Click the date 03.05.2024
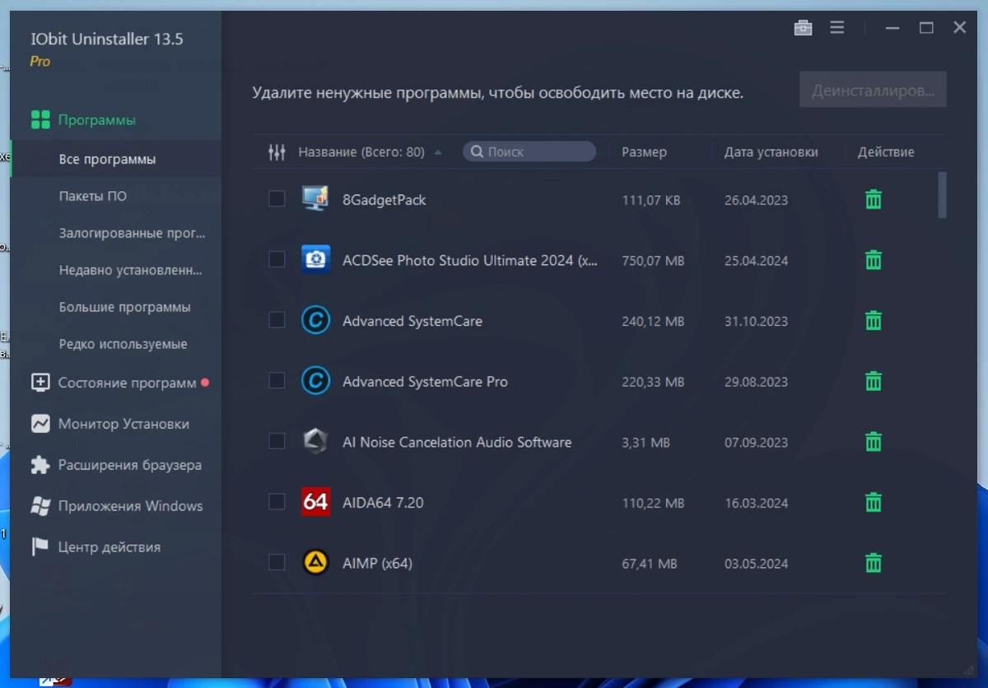 [x=756, y=564]
